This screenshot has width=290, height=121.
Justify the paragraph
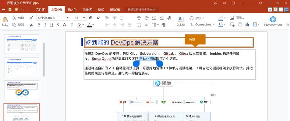(130, 25)
